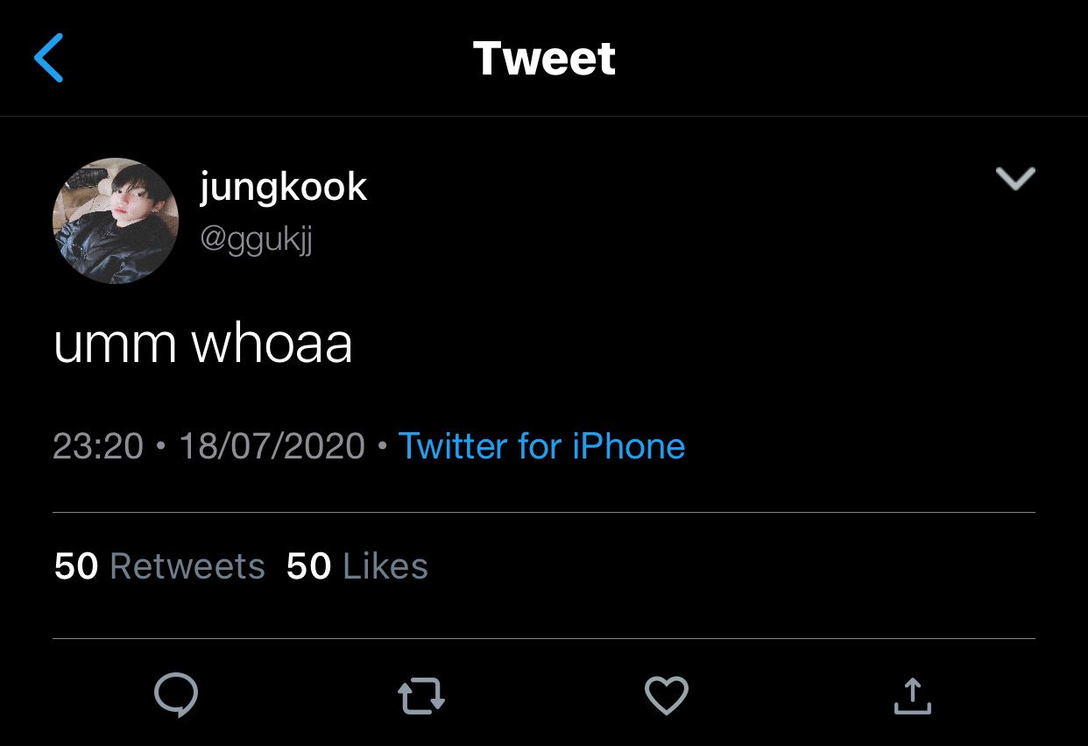Retweet the 'umm whoaa' tweet
This screenshot has height=746, width=1088.
421,697
